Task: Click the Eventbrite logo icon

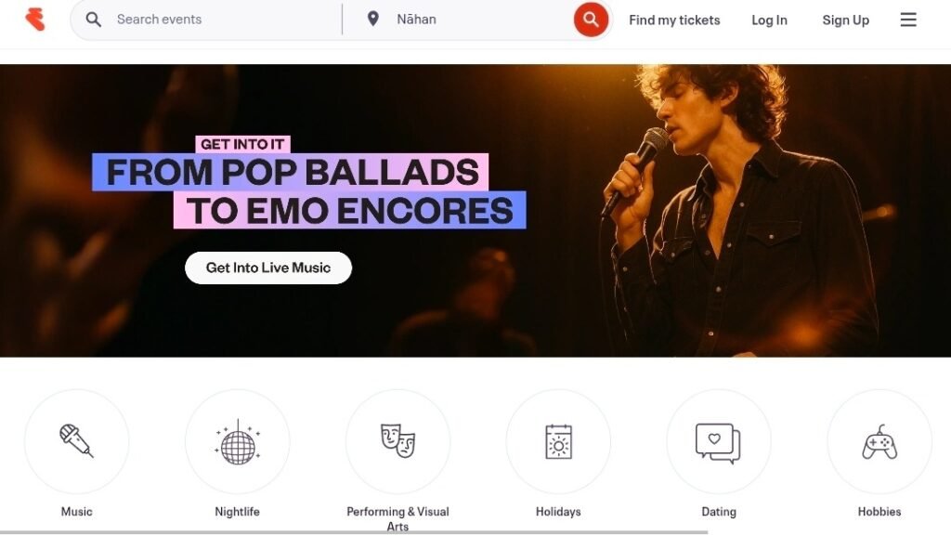Action: [x=35, y=20]
